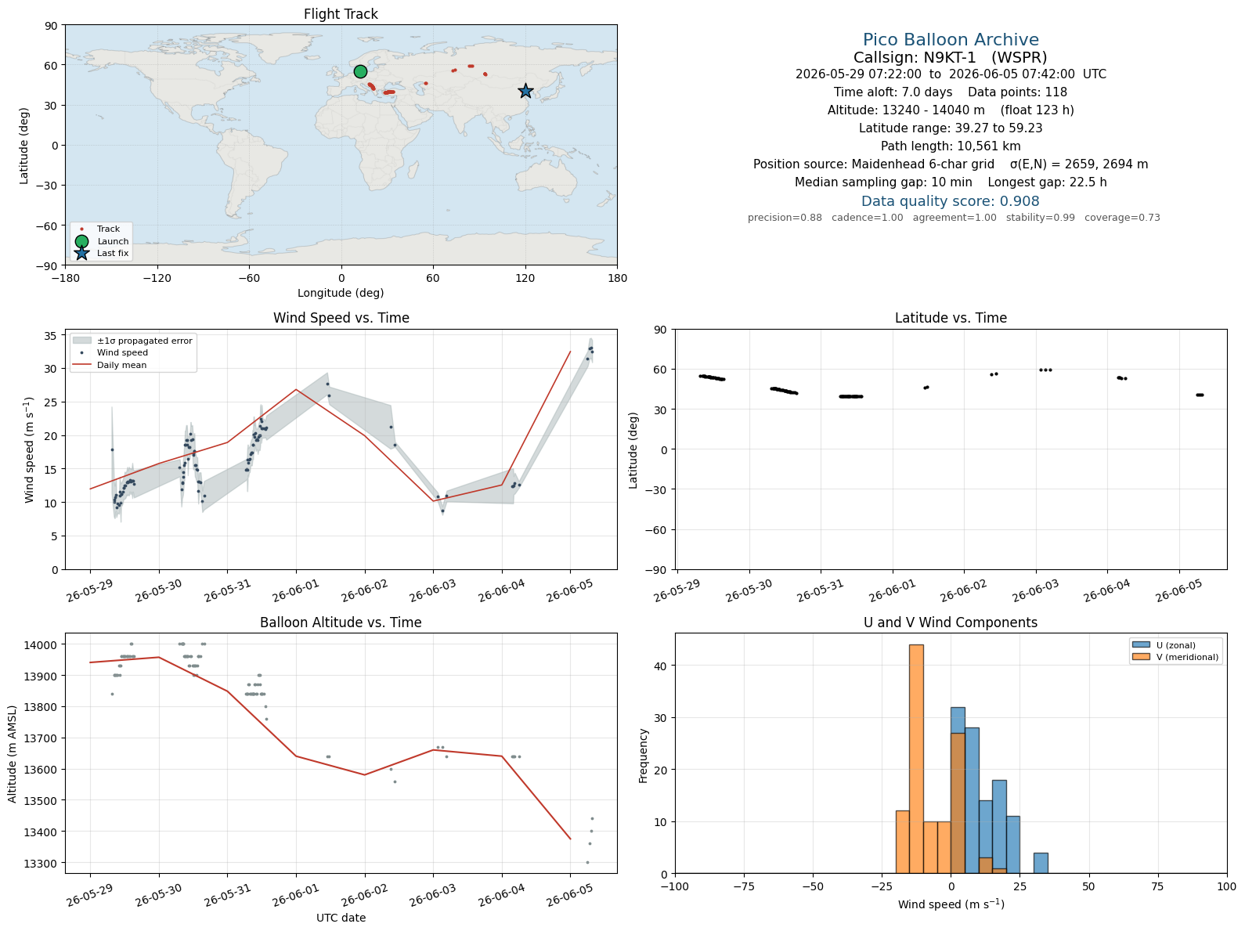Click the "V (meridional)" legend label
Viewport: 1245px width, 931px height.
click(1187, 657)
